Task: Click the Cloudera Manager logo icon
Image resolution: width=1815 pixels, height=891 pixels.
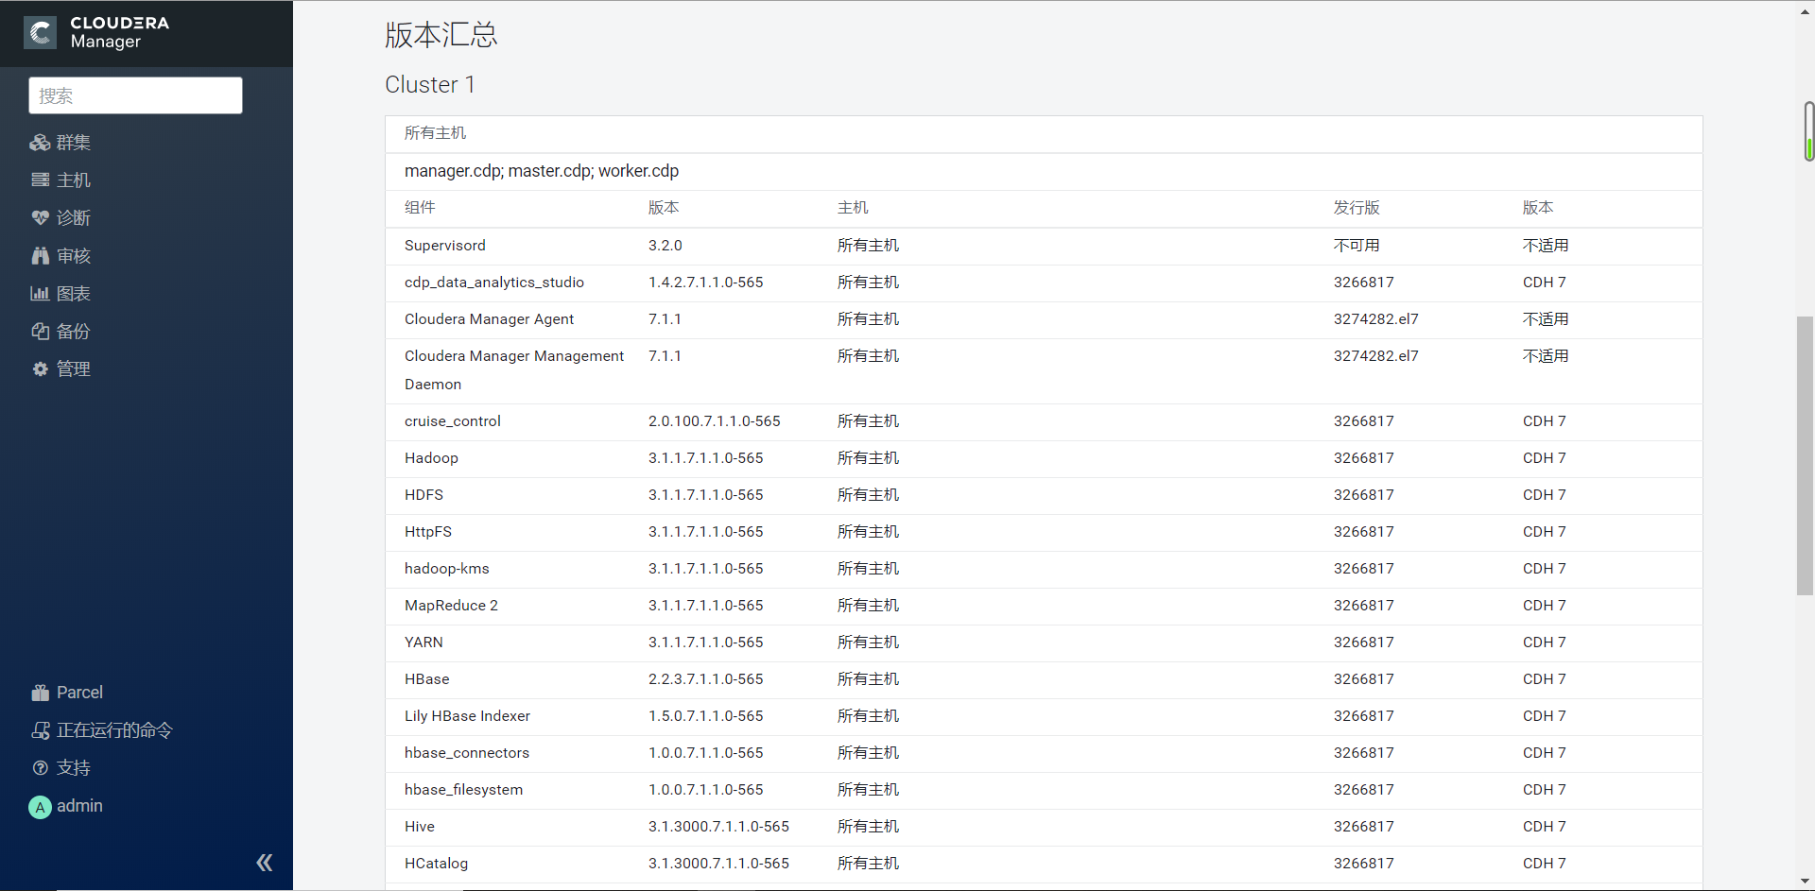Action: [40, 33]
